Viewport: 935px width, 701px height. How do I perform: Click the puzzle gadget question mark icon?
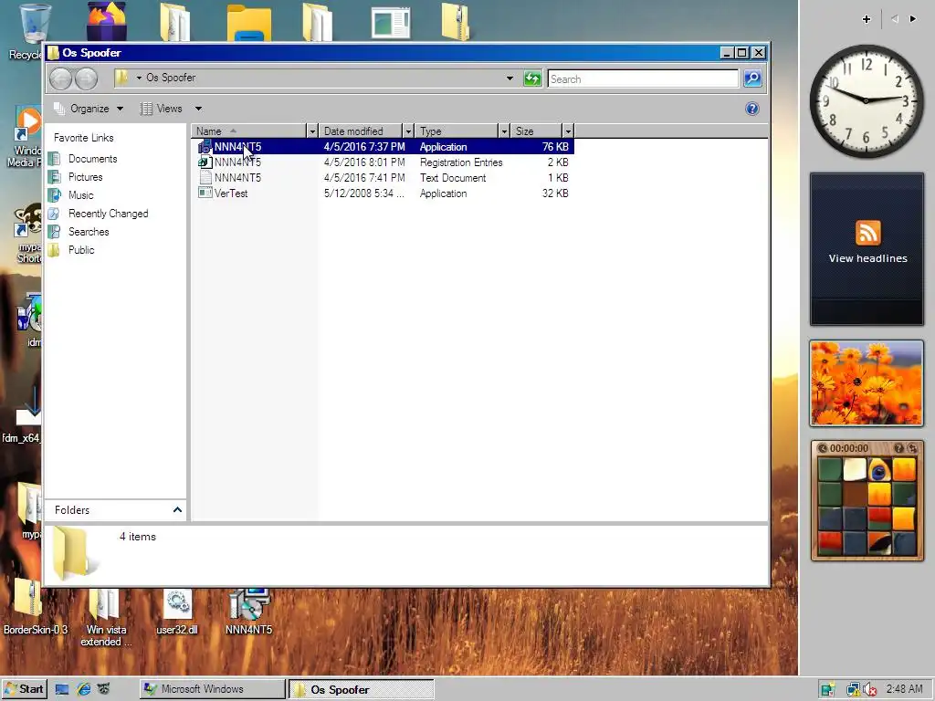(x=898, y=447)
